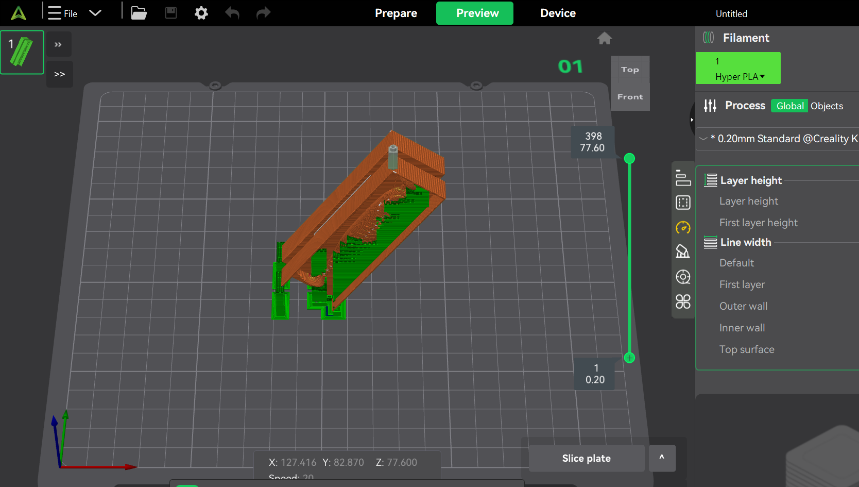Viewport: 859px width, 487px height.
Task: Click the Process settings sliders icon
Action: click(x=710, y=106)
